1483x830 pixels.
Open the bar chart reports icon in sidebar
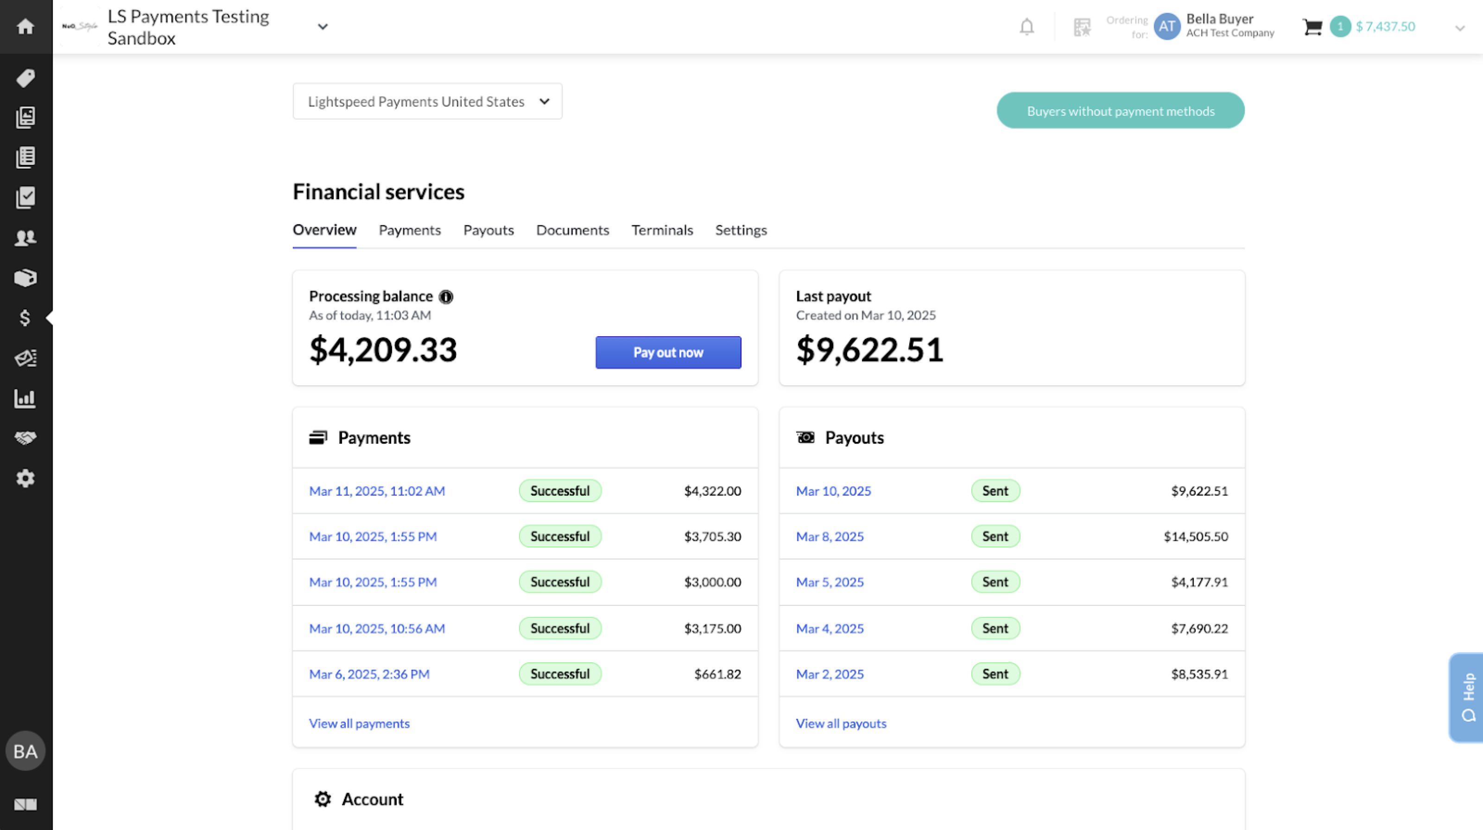[25, 398]
